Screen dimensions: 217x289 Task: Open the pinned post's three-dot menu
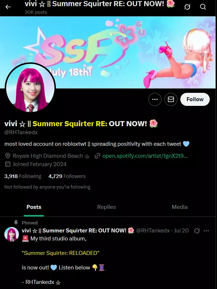pyautogui.click(x=206, y=231)
